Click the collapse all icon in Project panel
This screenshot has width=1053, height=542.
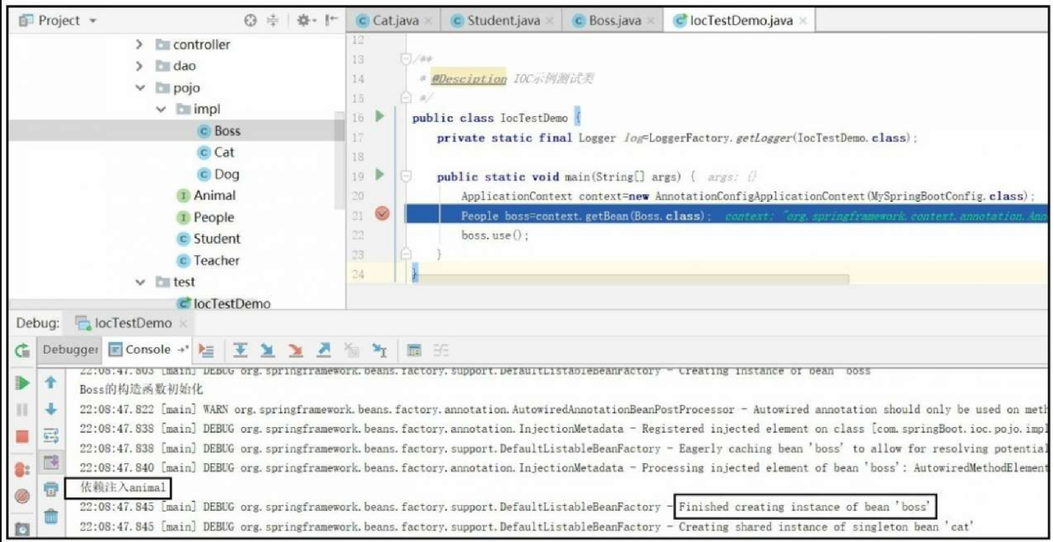click(273, 21)
